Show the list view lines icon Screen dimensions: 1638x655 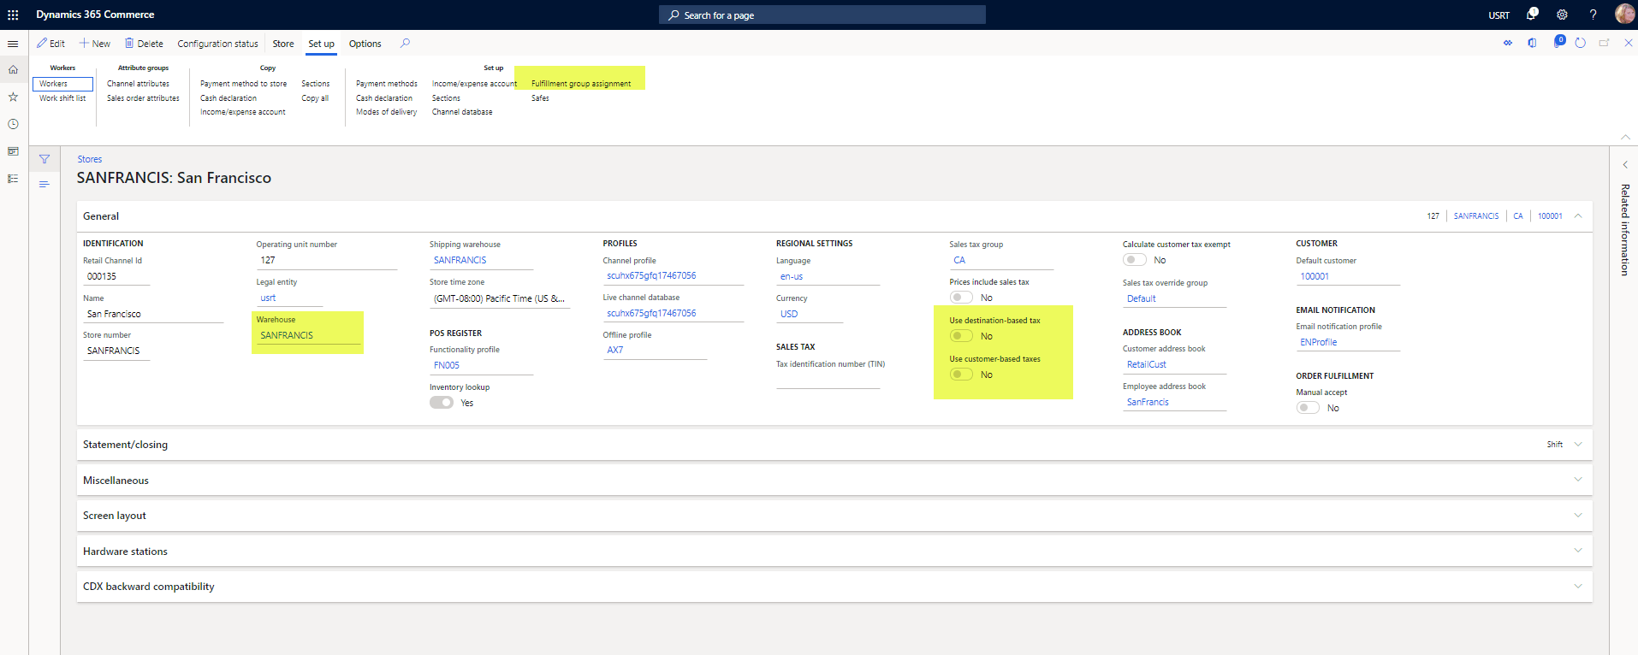[x=45, y=184]
